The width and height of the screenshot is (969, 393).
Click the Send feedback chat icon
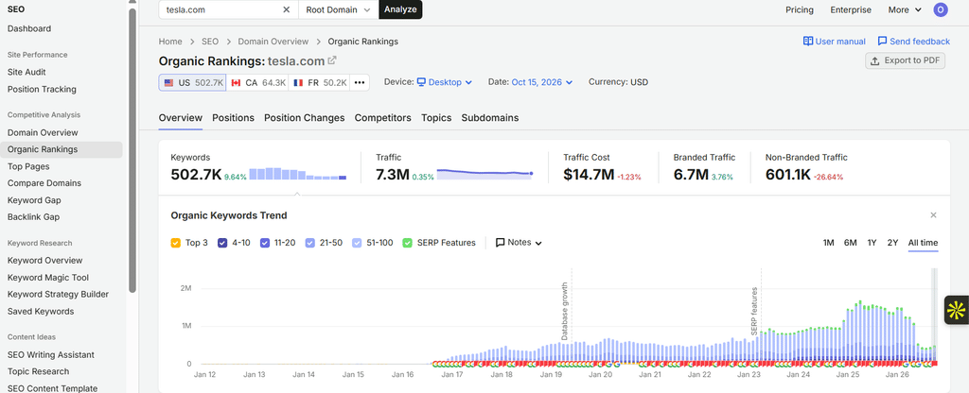click(882, 42)
